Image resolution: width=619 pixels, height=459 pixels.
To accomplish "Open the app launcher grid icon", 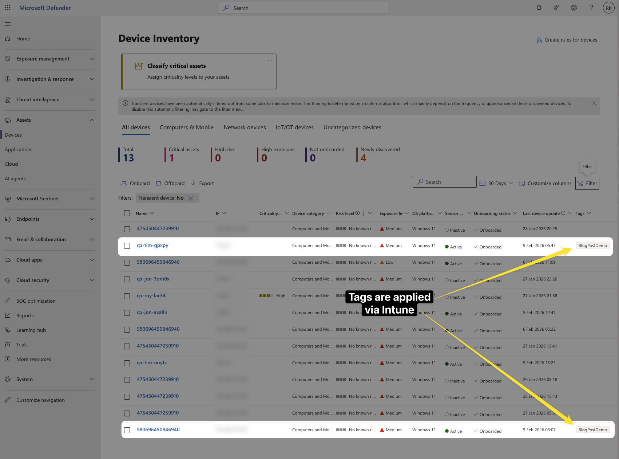I will pyautogui.click(x=7, y=8).
